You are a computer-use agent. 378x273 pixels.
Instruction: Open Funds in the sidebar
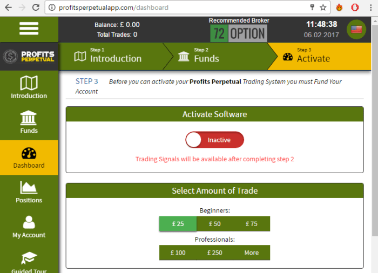click(29, 122)
